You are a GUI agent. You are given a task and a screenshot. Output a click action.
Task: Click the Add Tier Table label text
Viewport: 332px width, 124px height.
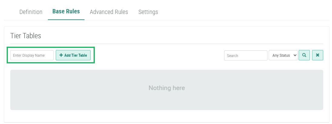pyautogui.click(x=75, y=55)
